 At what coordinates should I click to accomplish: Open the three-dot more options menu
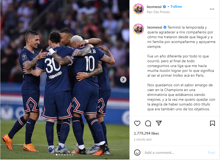212,9
